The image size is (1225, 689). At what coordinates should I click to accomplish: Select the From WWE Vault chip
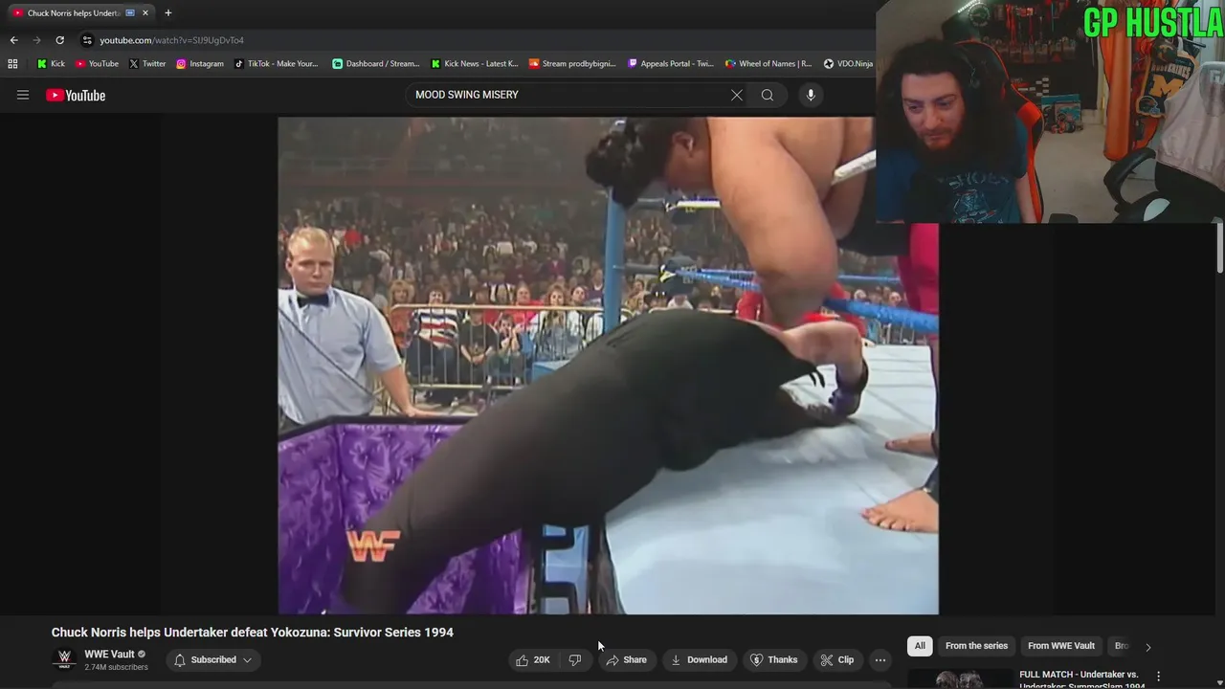(1061, 646)
